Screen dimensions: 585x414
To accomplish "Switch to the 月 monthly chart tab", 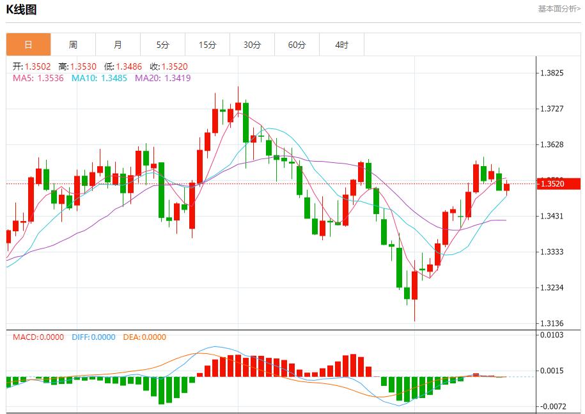I will (x=116, y=45).
